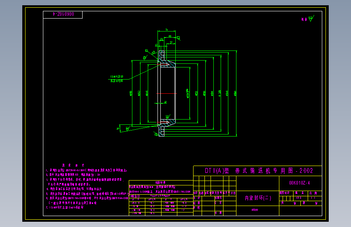Click the "48" horizontal dimension
This screenshot has width=351, height=227.
click(x=170, y=36)
